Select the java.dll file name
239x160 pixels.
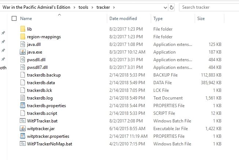point(34,44)
